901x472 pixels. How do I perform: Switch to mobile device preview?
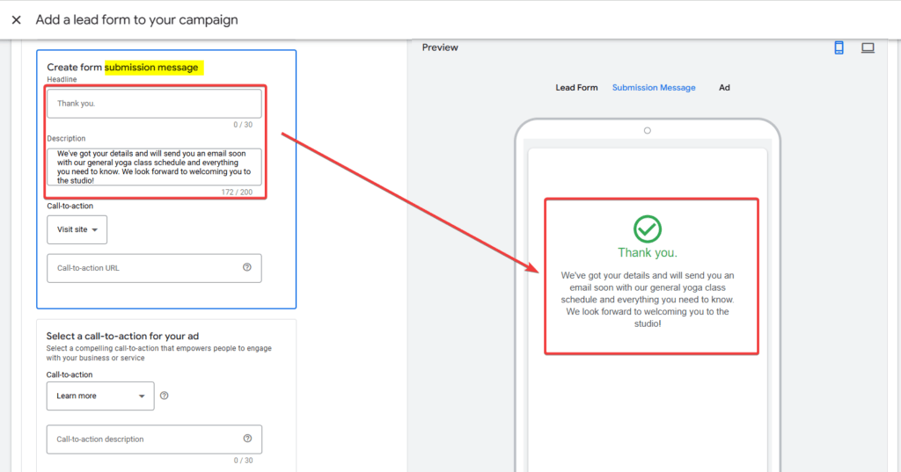[x=839, y=48]
